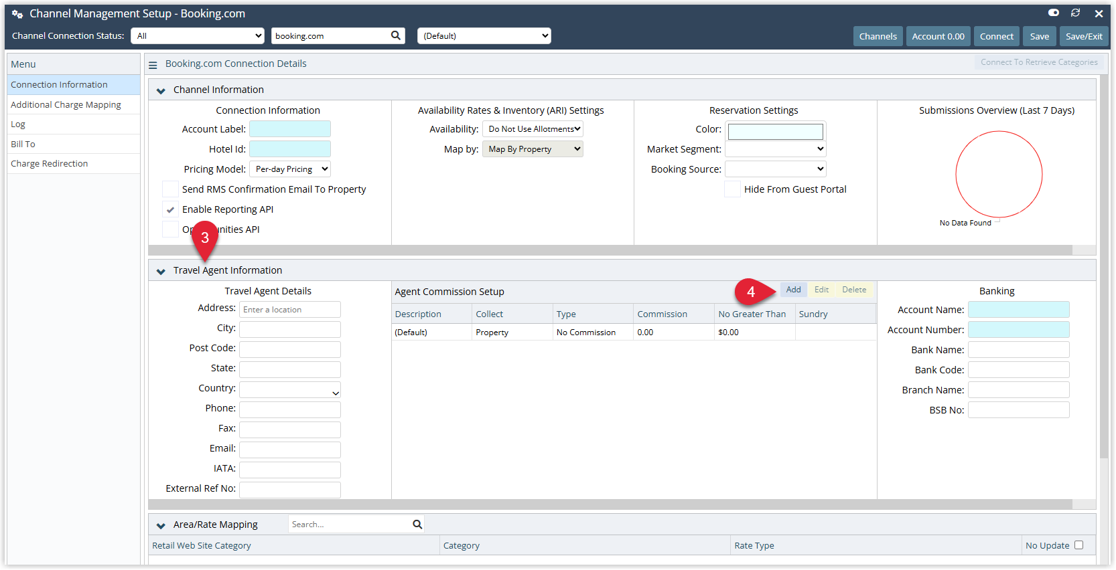Image resolution: width=1116 pixels, height=570 pixels.
Task: Click Add in Agent Commission Setup
Action: click(x=793, y=290)
